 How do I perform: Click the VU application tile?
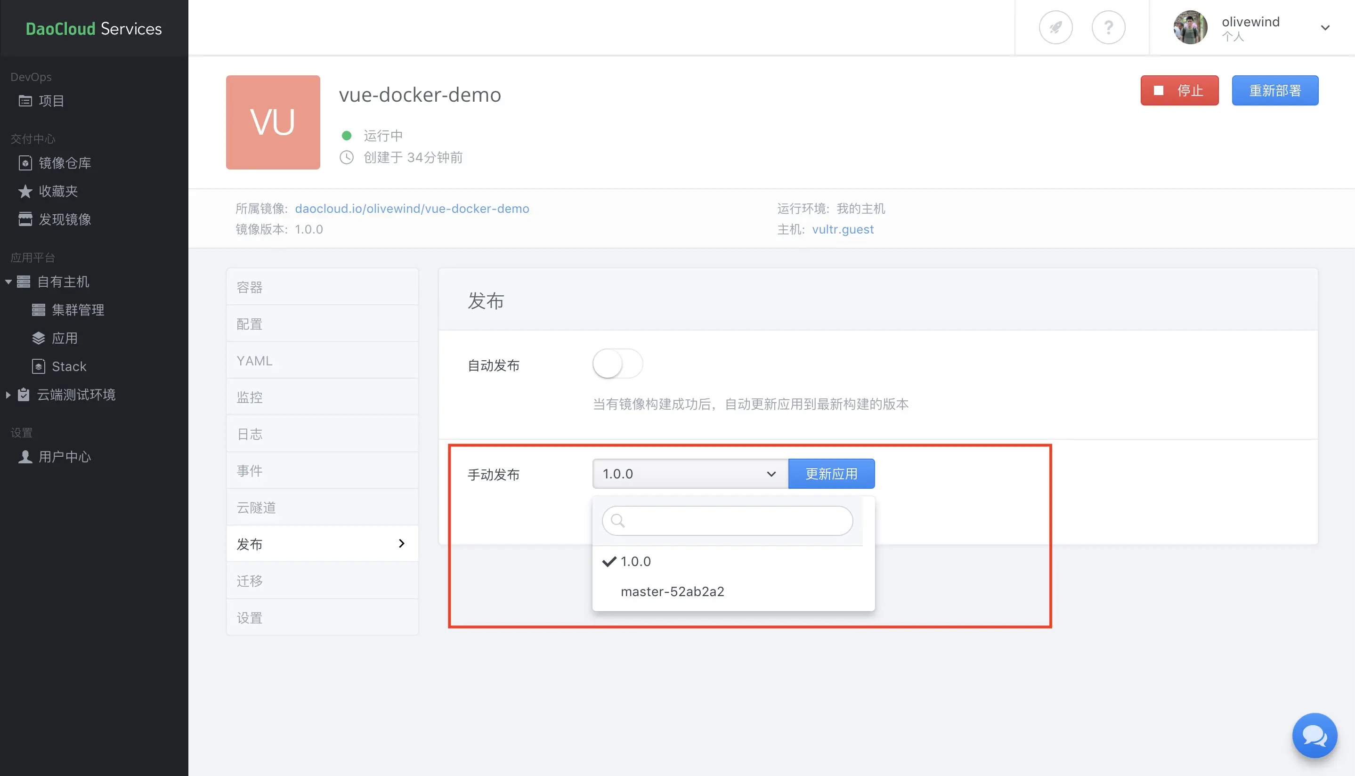(273, 122)
